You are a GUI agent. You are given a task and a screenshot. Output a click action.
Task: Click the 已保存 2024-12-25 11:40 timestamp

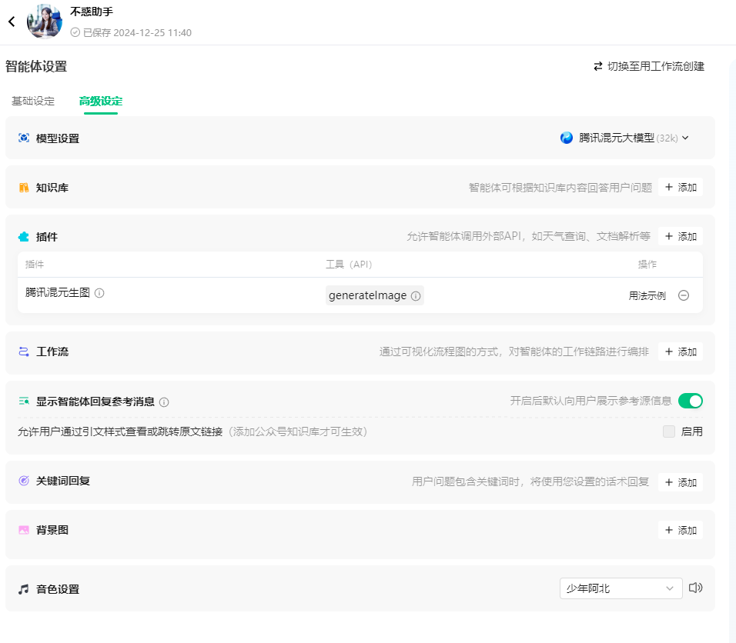(137, 33)
